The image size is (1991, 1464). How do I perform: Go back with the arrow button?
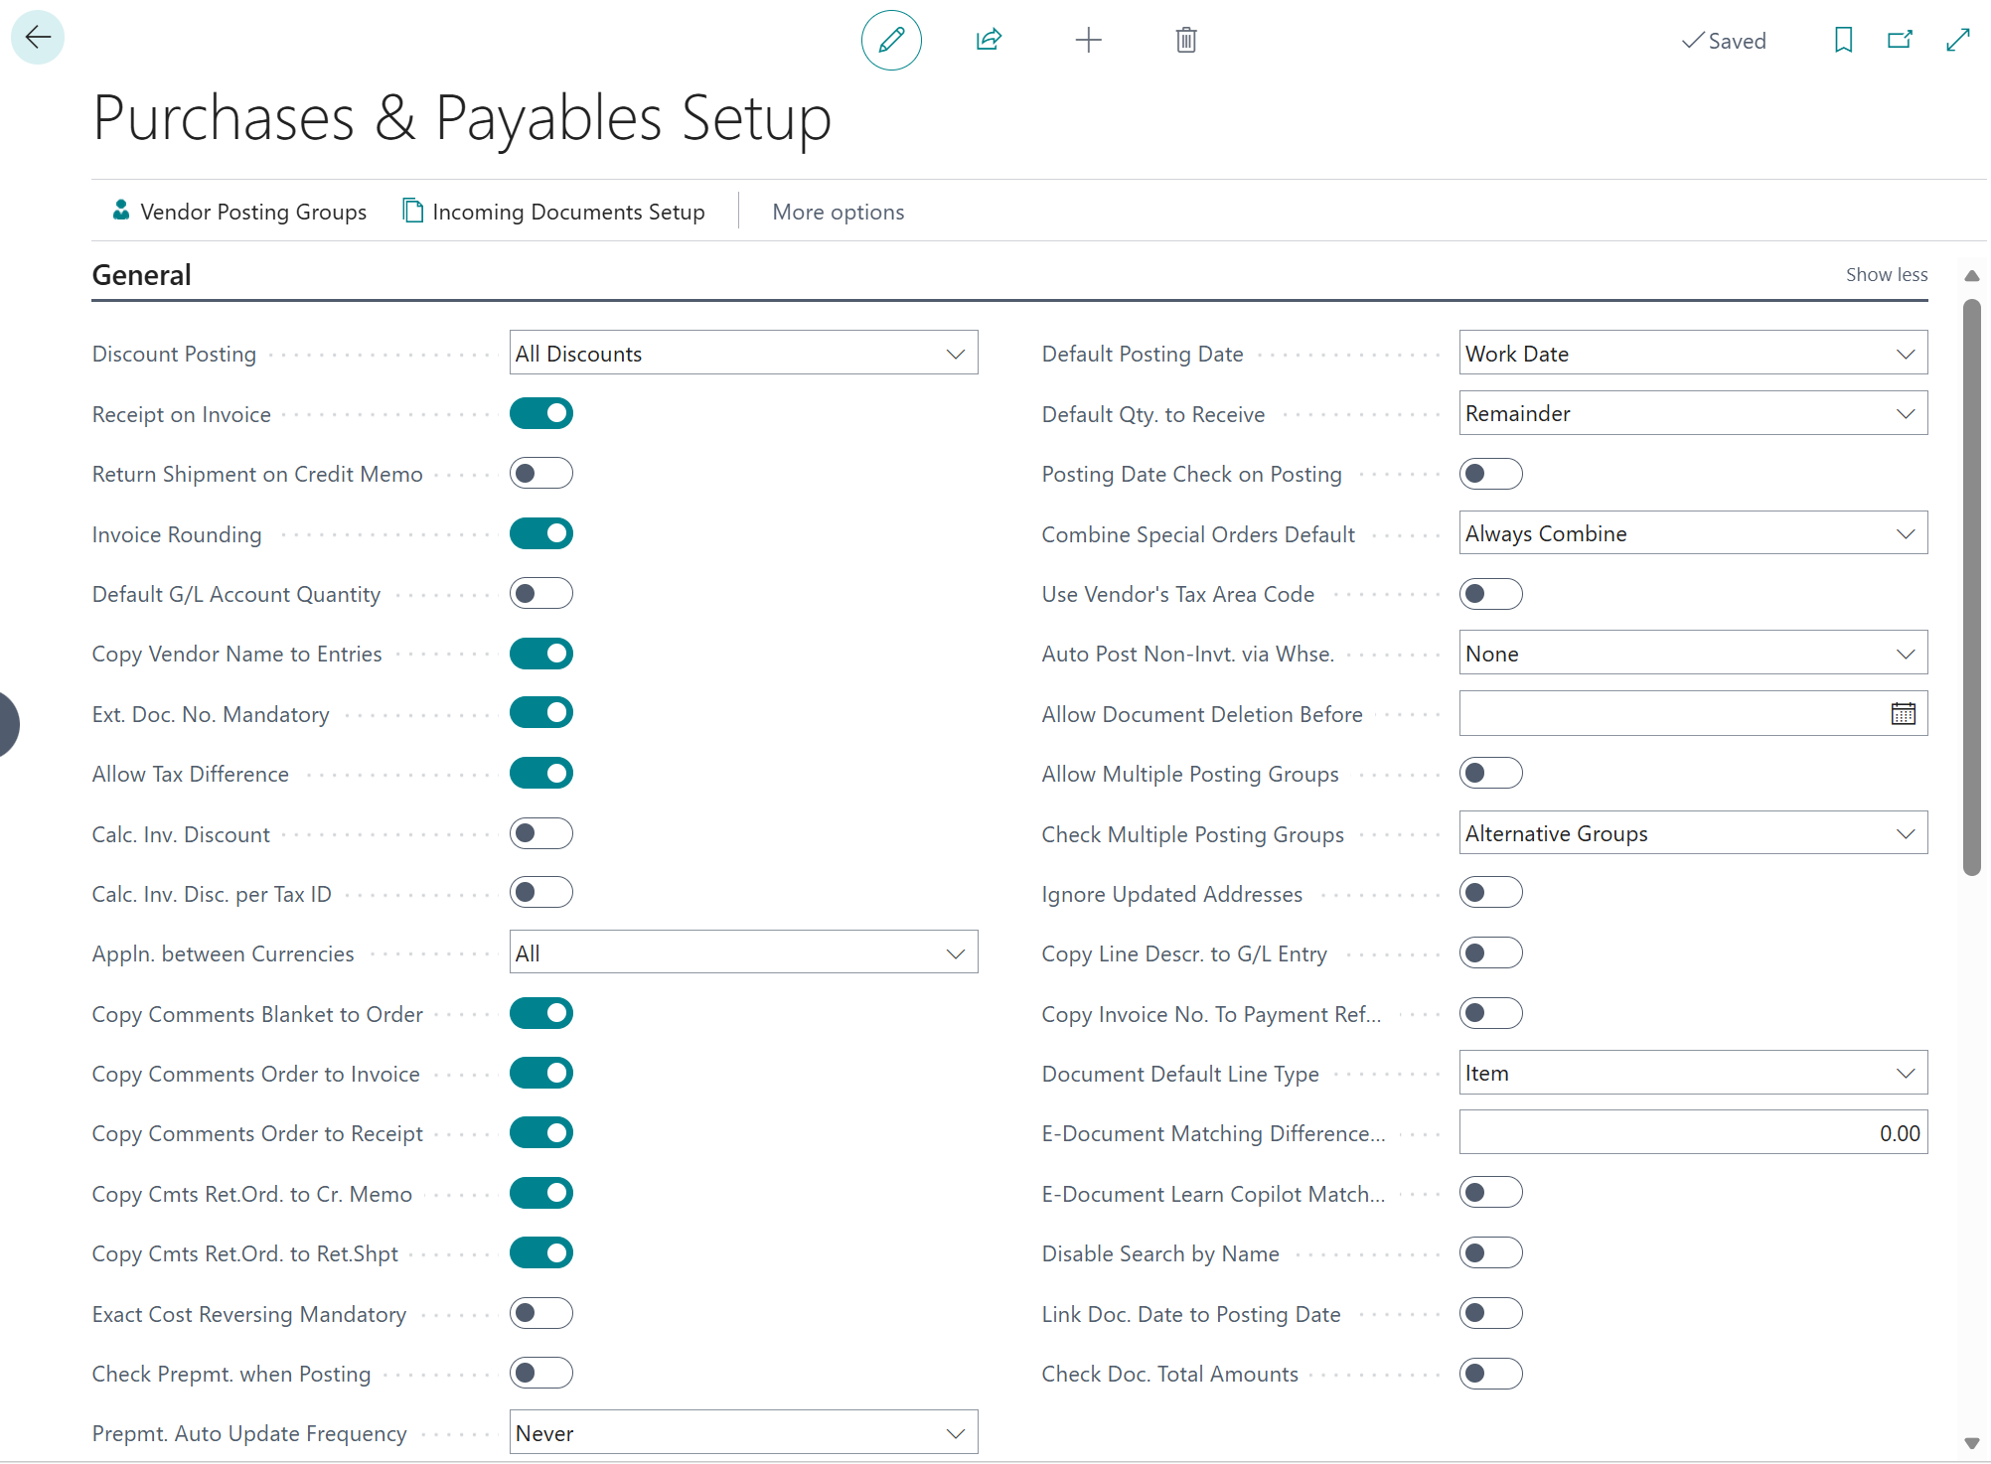pos(38,39)
